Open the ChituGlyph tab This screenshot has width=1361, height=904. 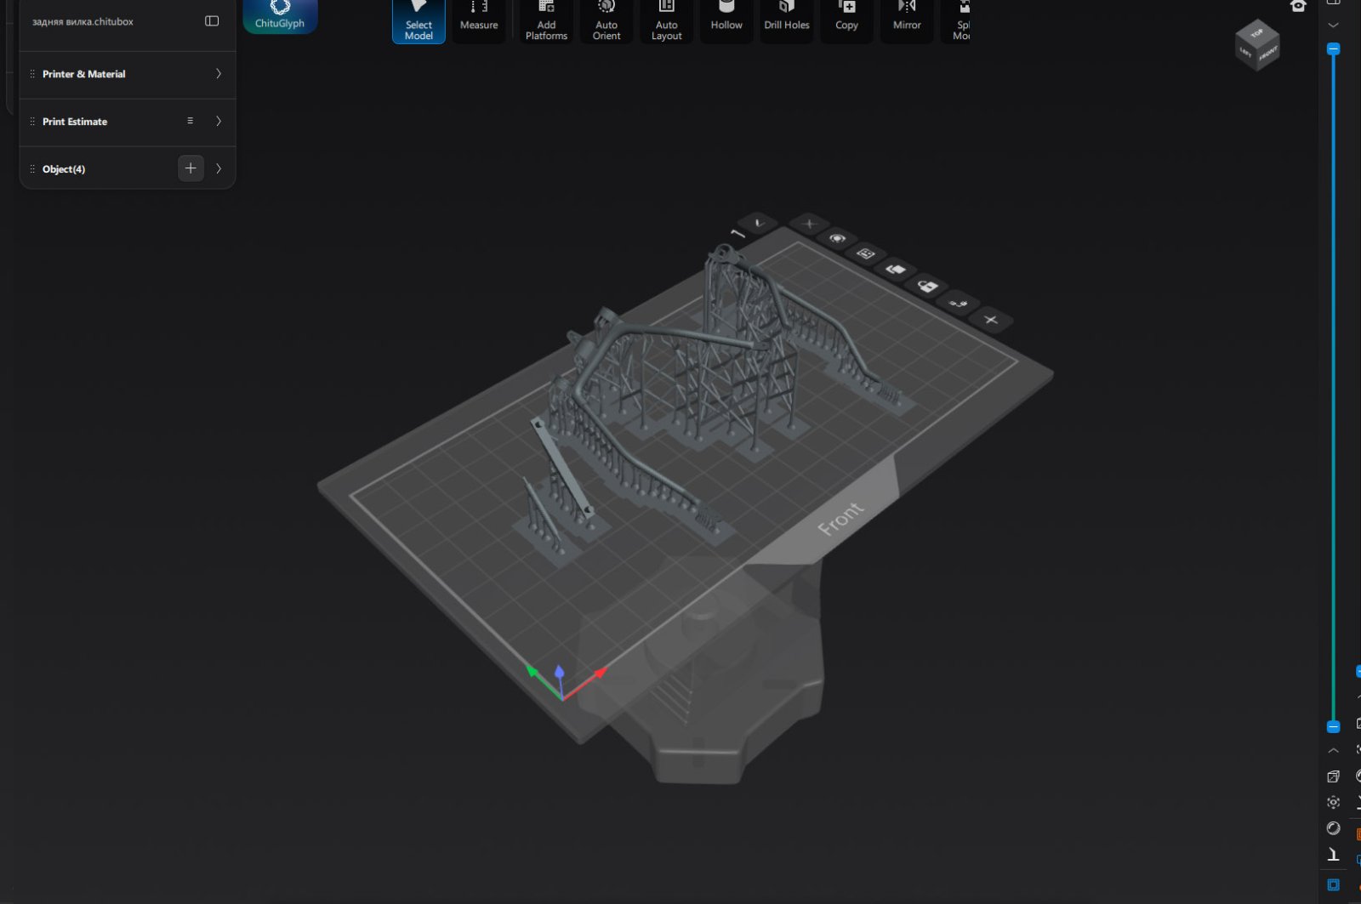(x=280, y=16)
